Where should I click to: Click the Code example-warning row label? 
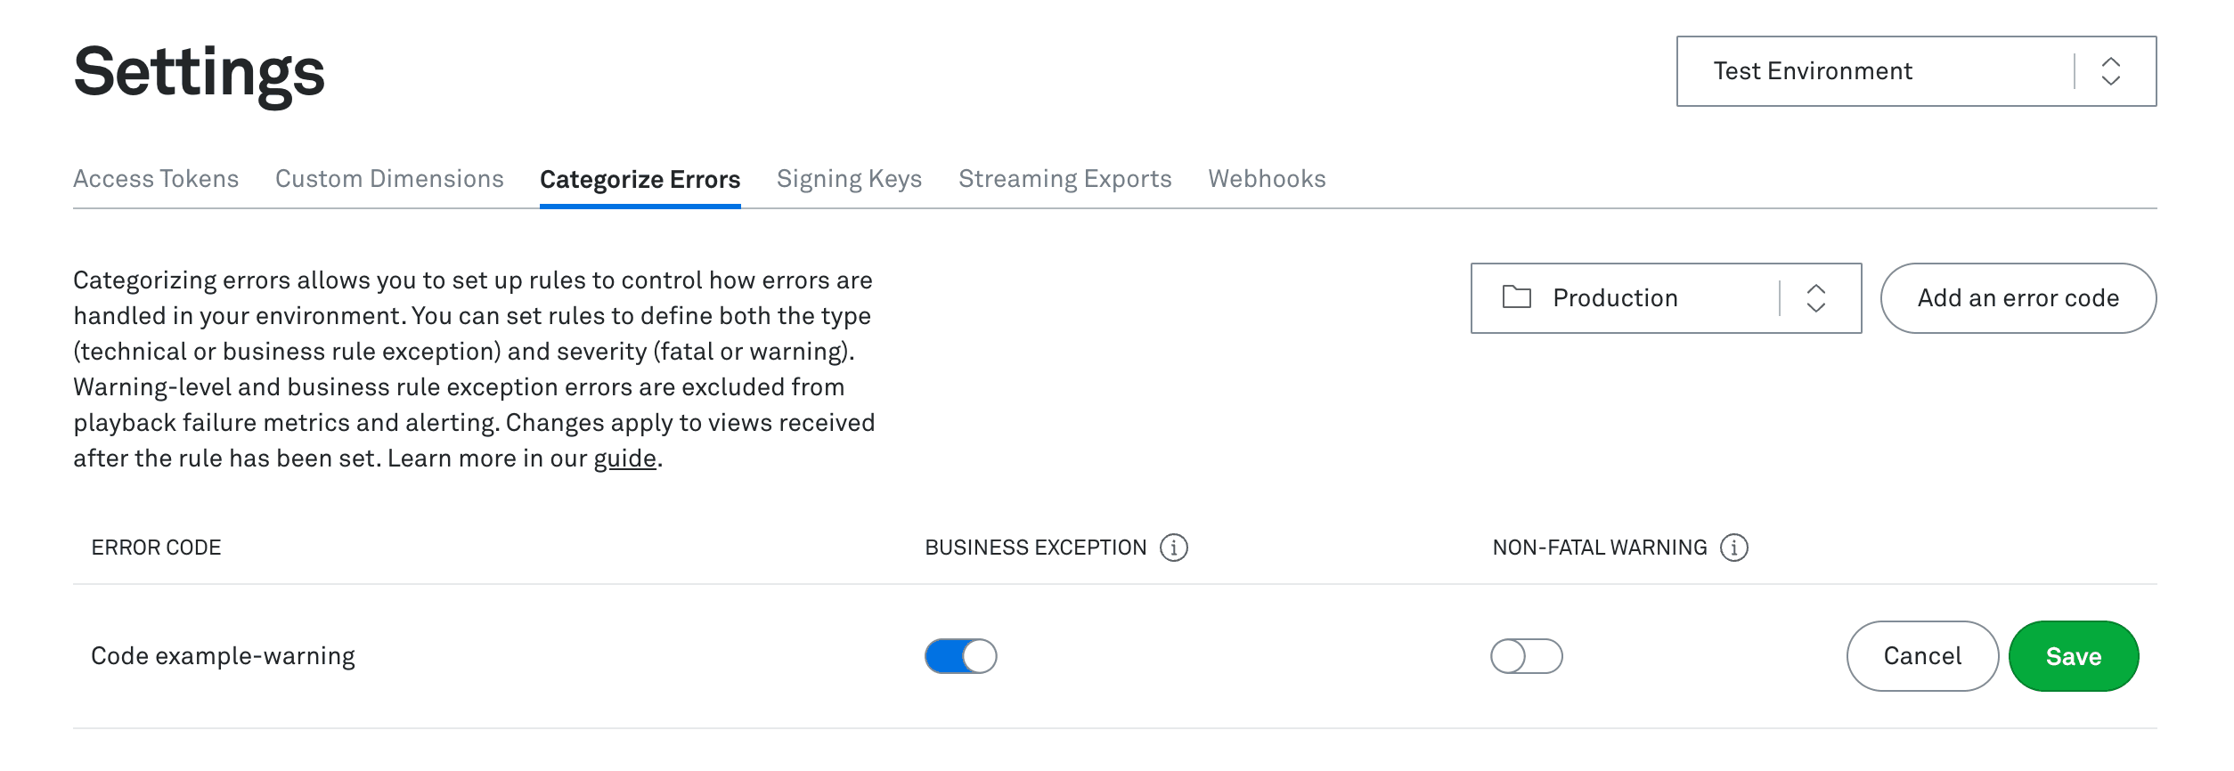point(224,656)
